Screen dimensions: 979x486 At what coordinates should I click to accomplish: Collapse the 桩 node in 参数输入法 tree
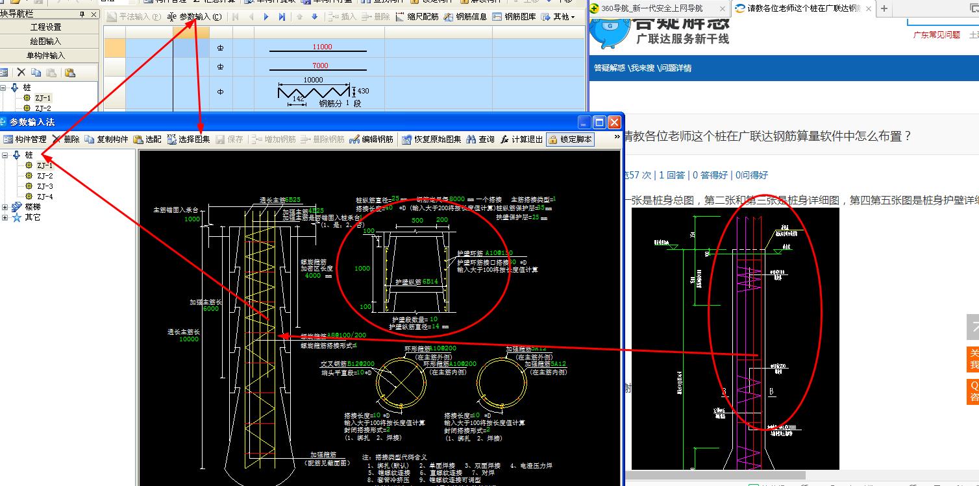(5, 155)
